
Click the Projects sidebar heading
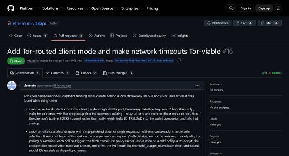click(x=214, y=136)
